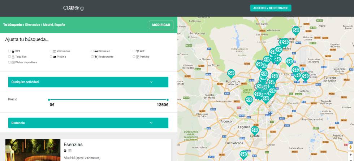
Task: Enable the Taquillas checkbox
Action: [x=9, y=57]
